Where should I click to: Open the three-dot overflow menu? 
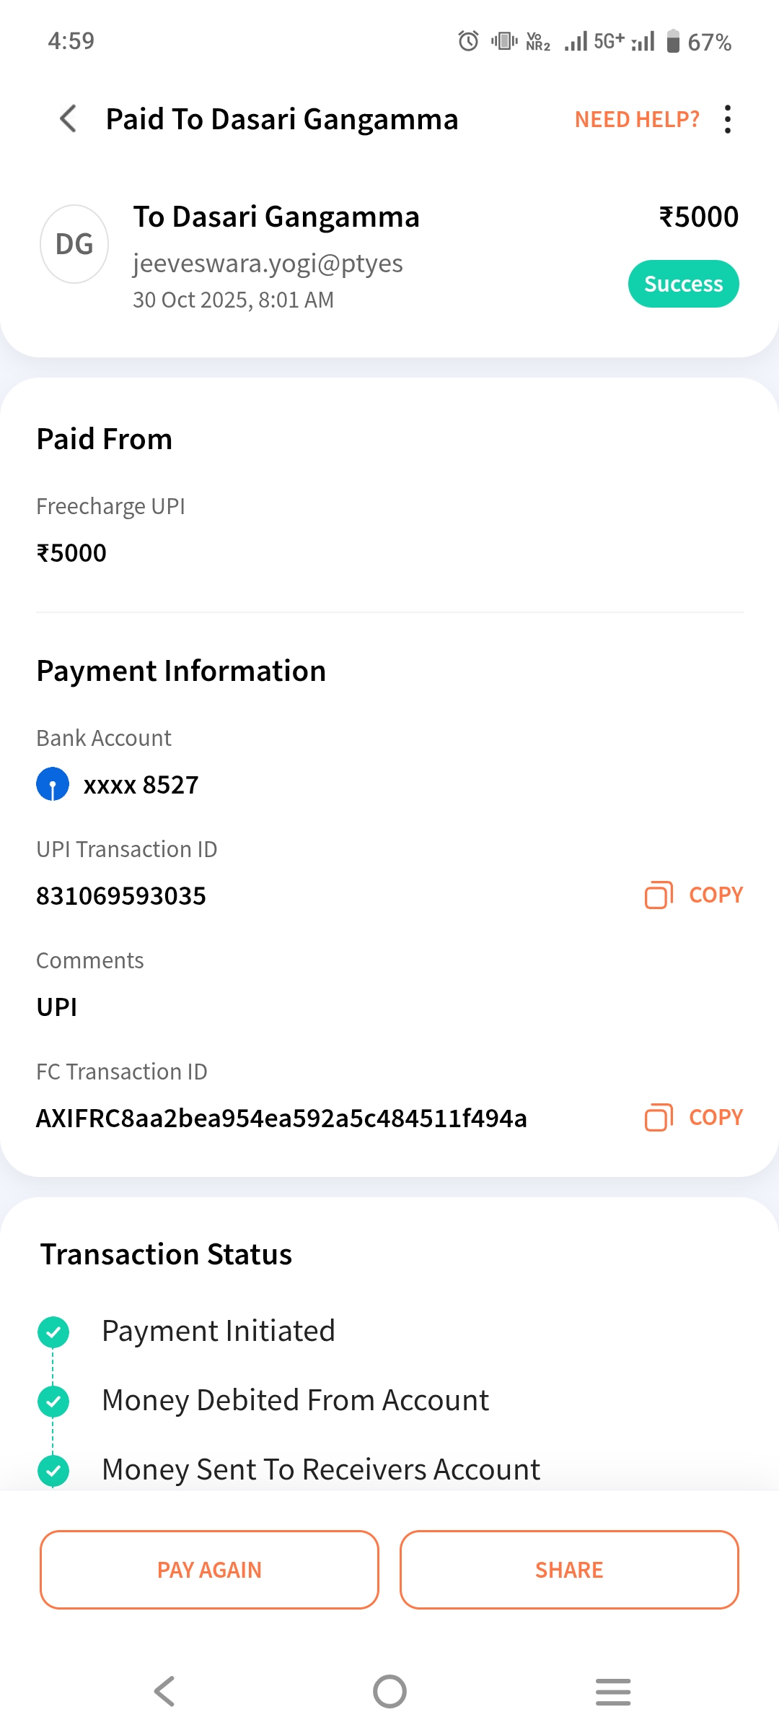tap(728, 119)
